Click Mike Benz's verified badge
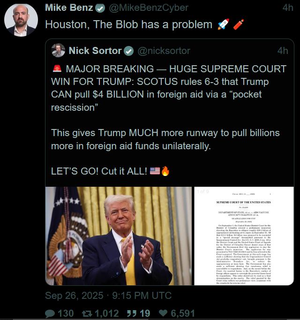This screenshot has height=320, width=300. tap(100, 8)
